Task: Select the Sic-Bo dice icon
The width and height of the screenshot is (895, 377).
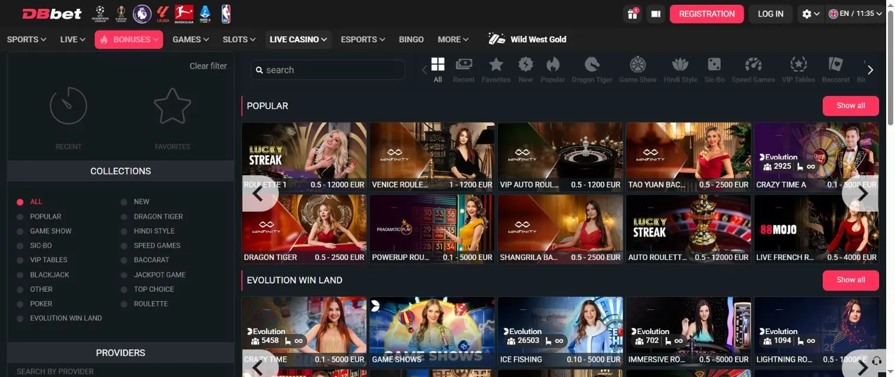Action: [x=714, y=69]
